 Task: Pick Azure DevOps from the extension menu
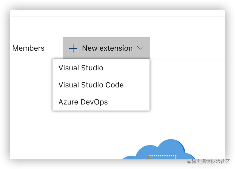pyautogui.click(x=83, y=102)
